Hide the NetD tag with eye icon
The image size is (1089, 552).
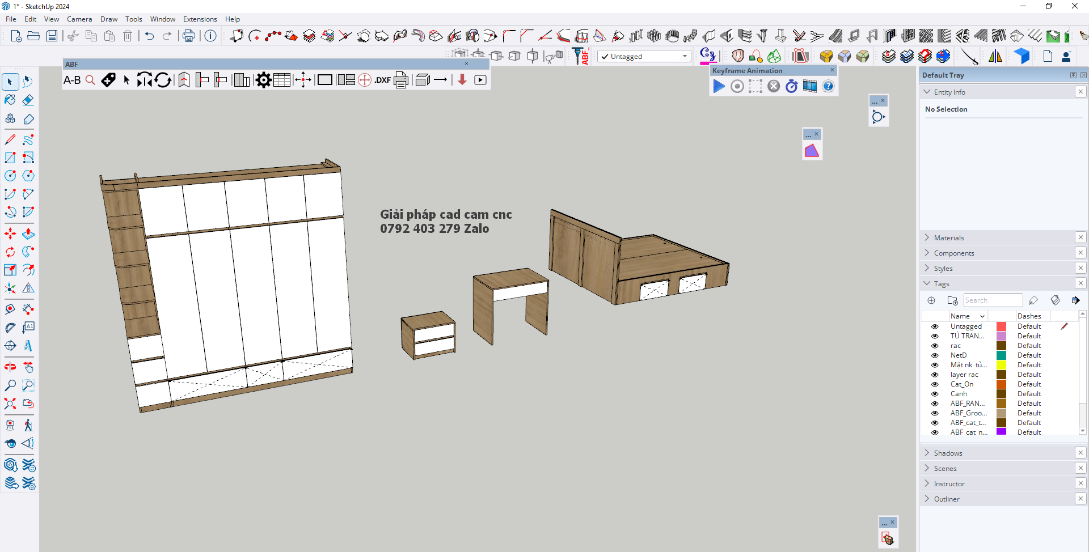935,355
